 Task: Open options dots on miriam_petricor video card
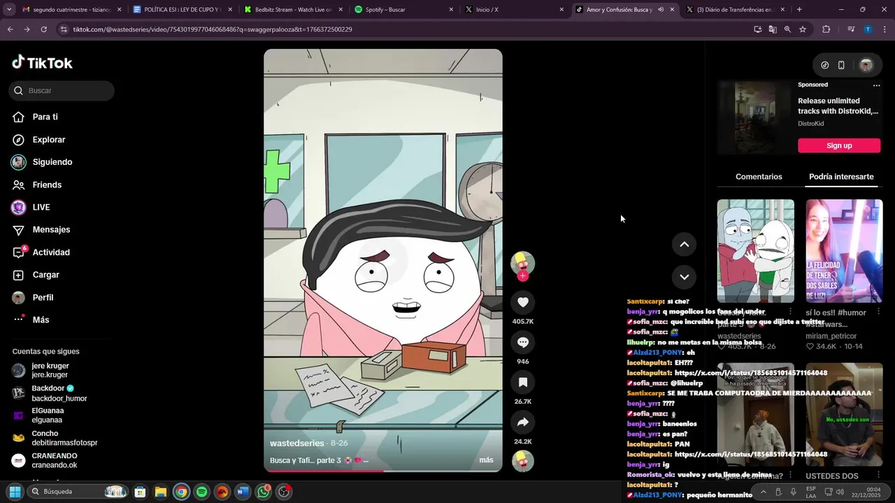879,312
